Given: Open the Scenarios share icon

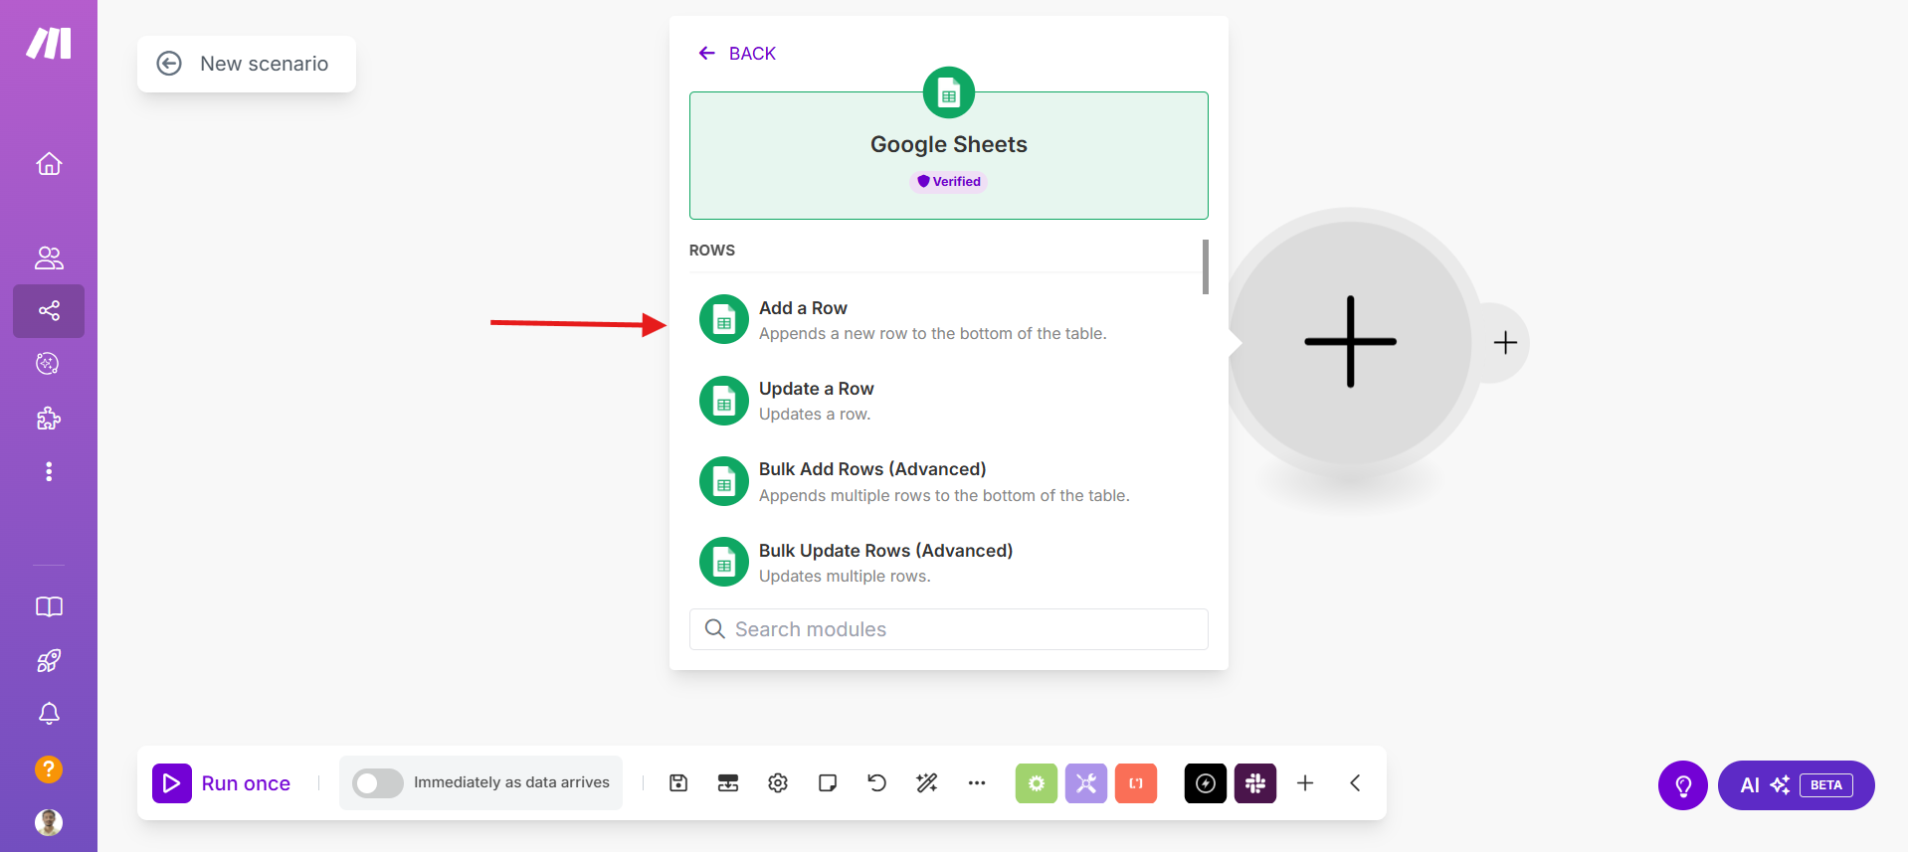Looking at the screenshot, I should click(x=49, y=311).
